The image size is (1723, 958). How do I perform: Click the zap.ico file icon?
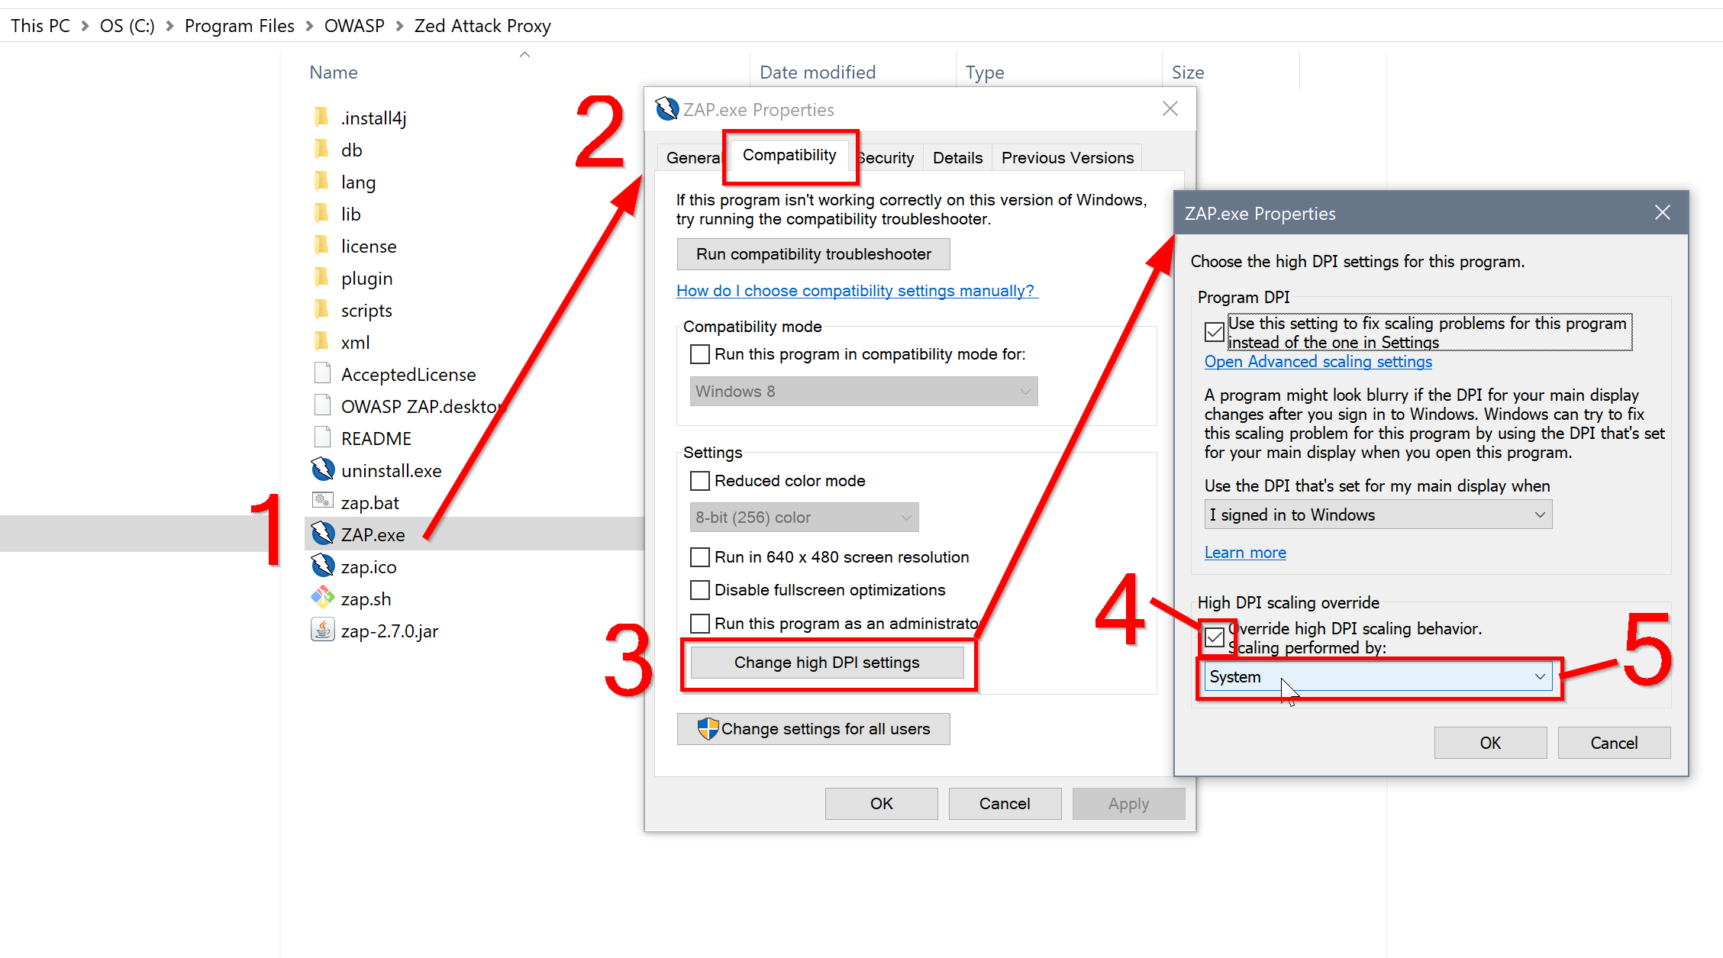pos(322,566)
